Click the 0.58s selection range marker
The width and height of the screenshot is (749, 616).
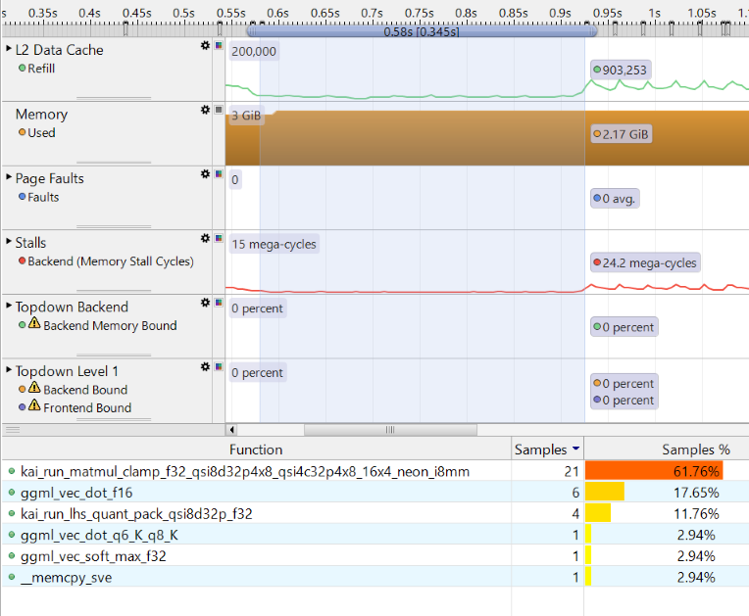(x=422, y=32)
